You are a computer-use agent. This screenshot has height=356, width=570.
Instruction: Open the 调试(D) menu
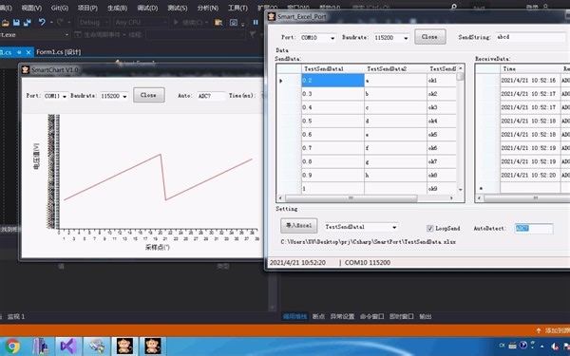click(x=147, y=8)
